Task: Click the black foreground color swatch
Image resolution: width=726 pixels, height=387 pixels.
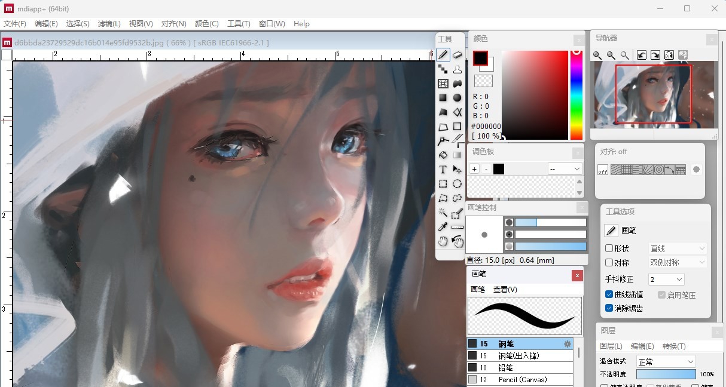Action: (x=481, y=58)
